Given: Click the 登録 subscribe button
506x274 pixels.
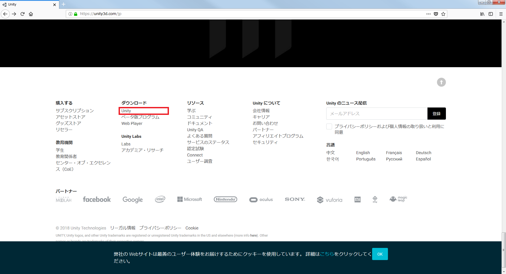Looking at the screenshot, I should [437, 114].
